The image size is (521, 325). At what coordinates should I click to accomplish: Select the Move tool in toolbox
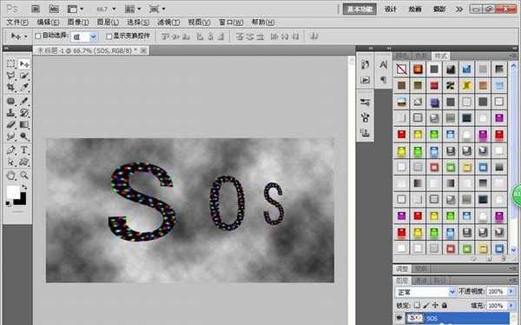coord(24,63)
